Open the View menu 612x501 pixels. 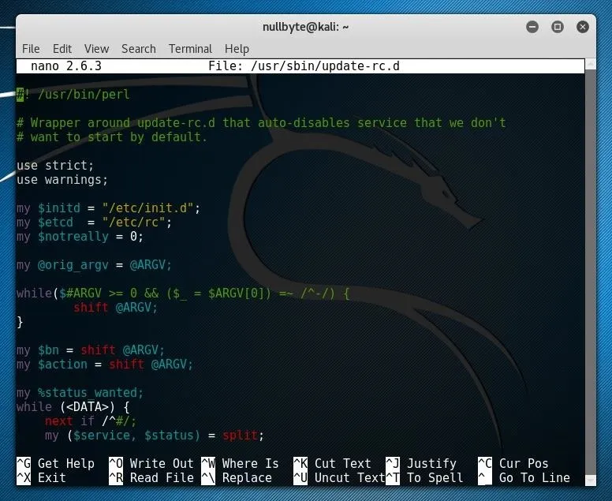point(96,49)
